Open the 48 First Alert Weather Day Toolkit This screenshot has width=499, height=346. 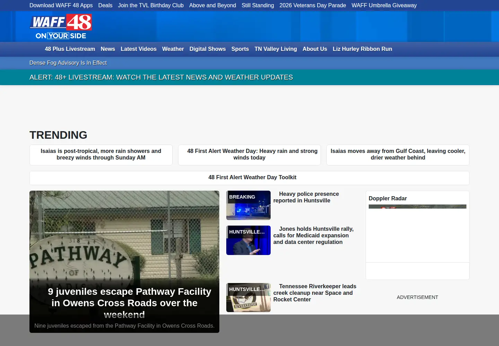(249, 178)
